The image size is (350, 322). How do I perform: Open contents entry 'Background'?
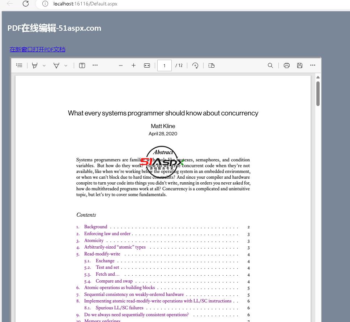point(95,226)
